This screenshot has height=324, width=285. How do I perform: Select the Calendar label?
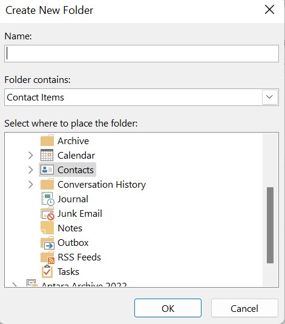click(x=76, y=156)
